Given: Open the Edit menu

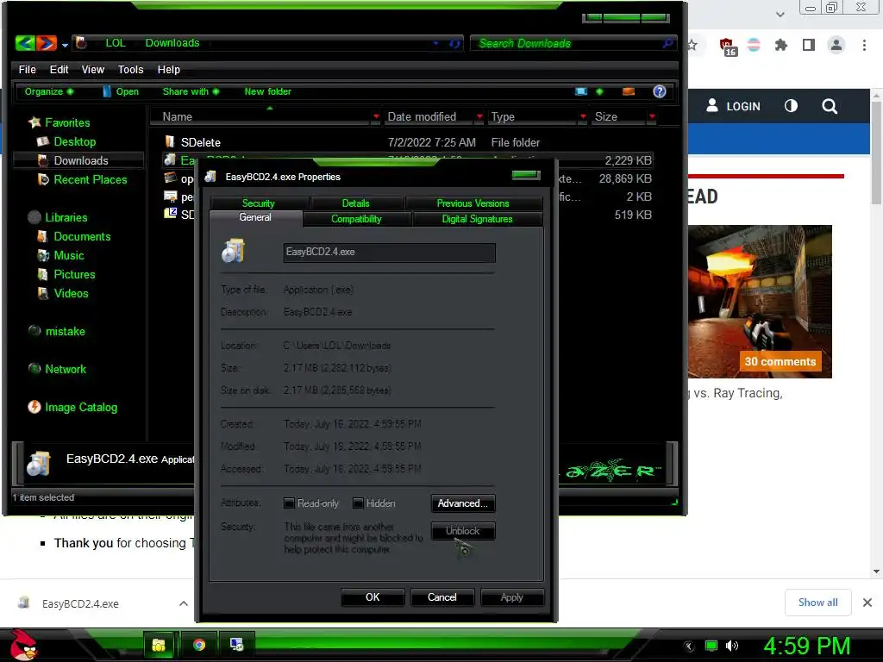Looking at the screenshot, I should click(59, 69).
